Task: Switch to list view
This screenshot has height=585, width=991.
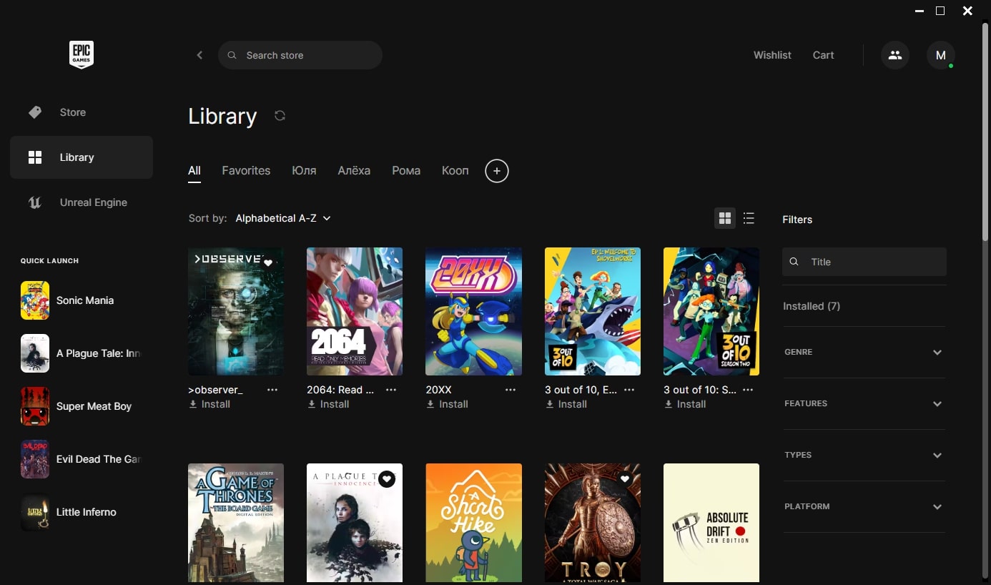Action: 749,218
